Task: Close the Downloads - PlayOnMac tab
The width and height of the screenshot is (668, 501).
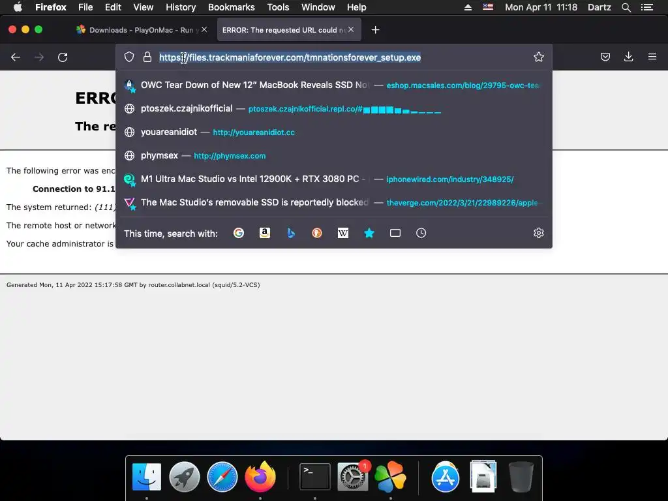Action: pyautogui.click(x=204, y=29)
